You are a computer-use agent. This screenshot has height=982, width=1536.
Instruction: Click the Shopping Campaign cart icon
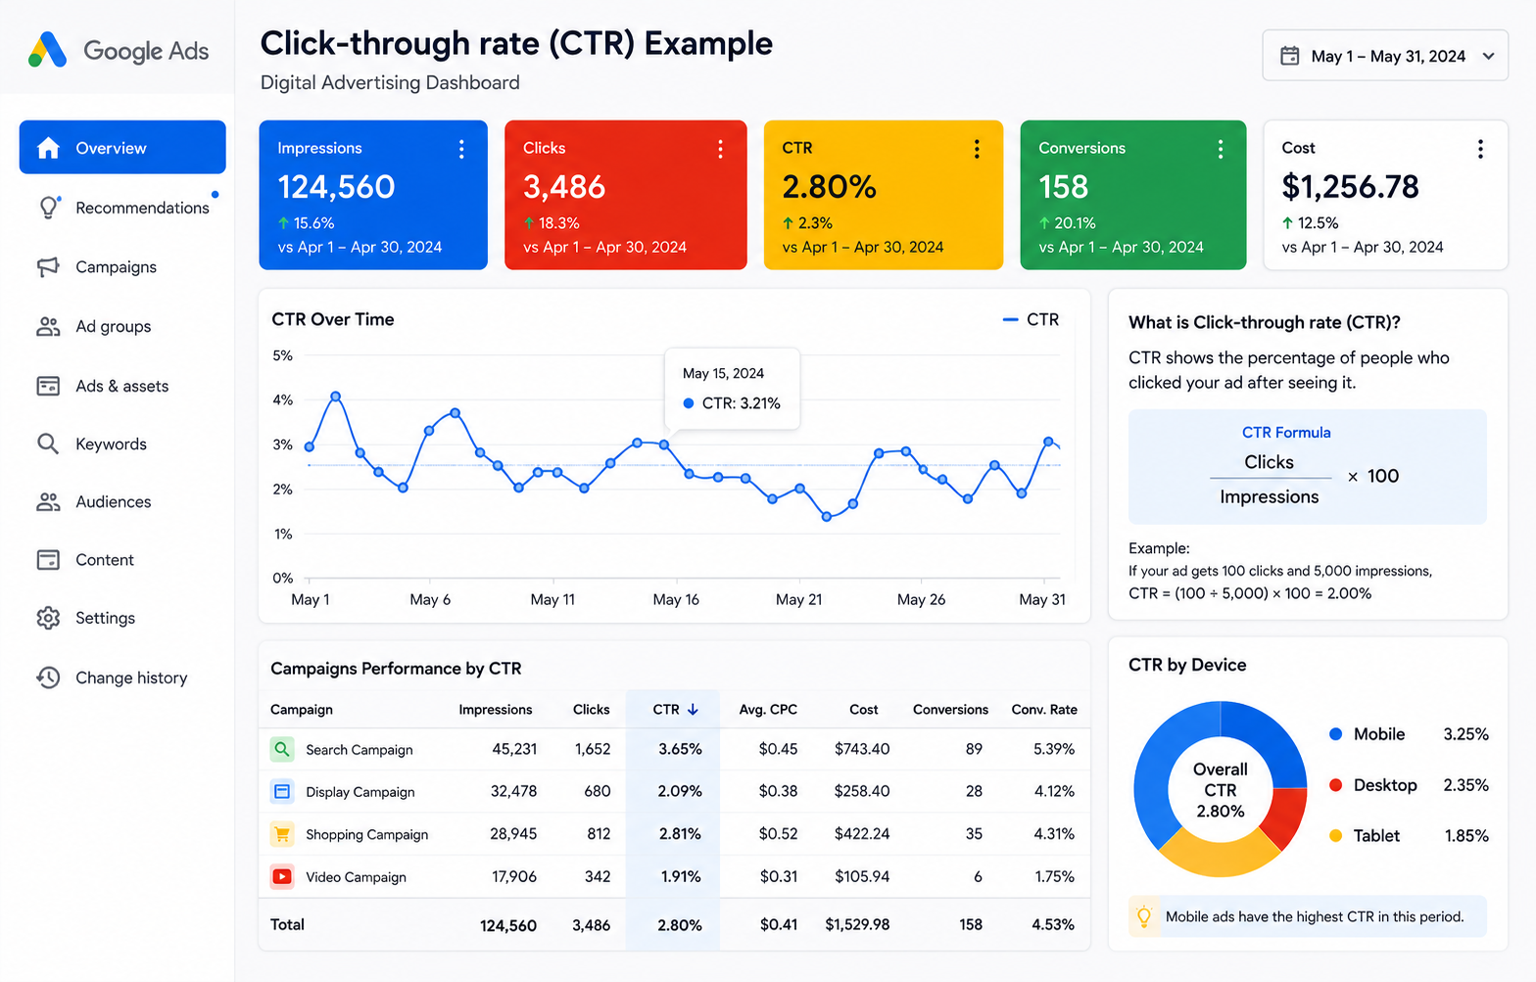(282, 834)
